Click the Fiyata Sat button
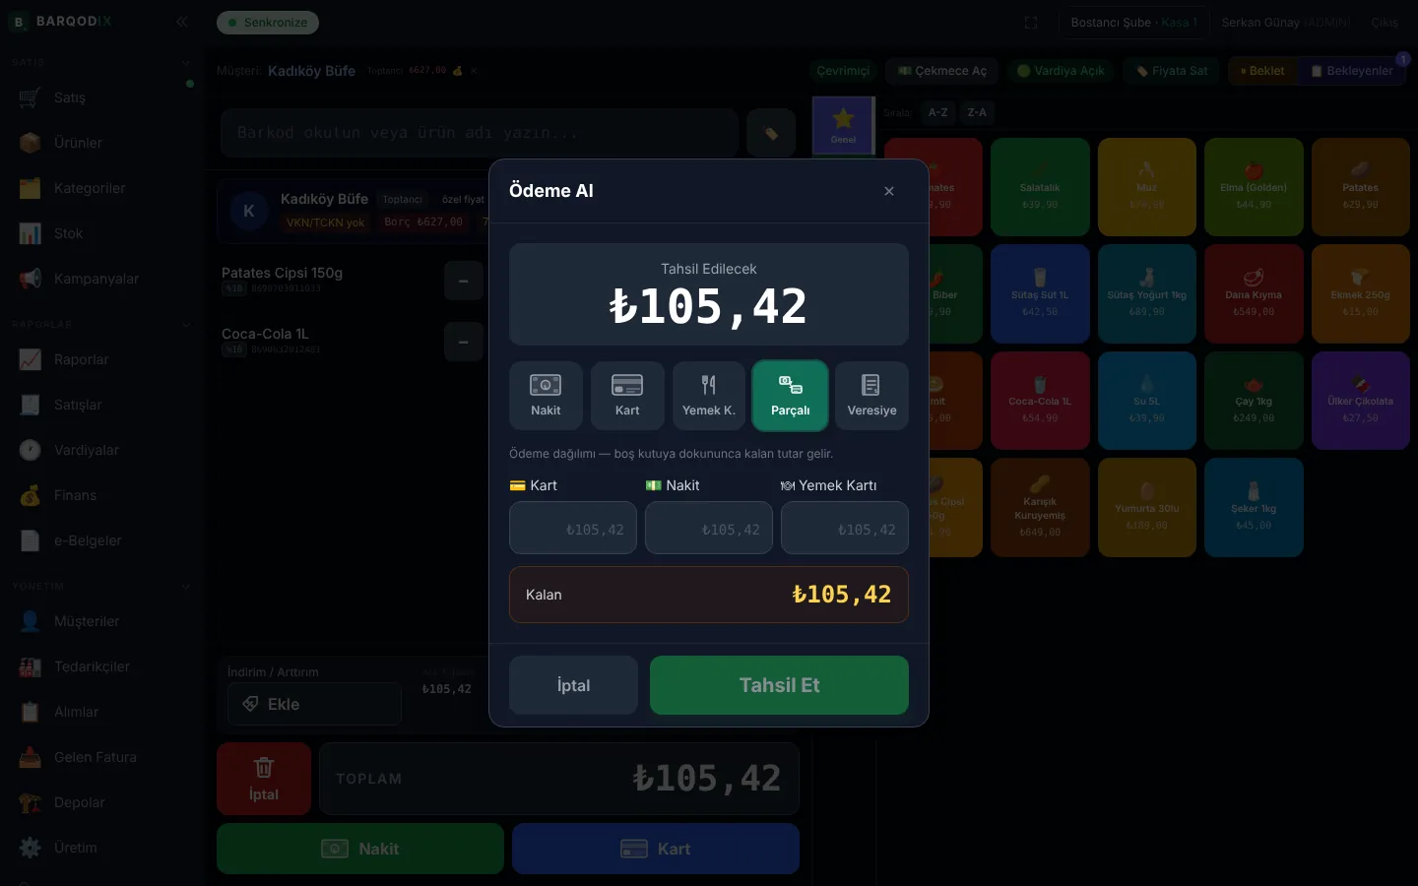Image resolution: width=1418 pixels, height=886 pixels. (1172, 71)
